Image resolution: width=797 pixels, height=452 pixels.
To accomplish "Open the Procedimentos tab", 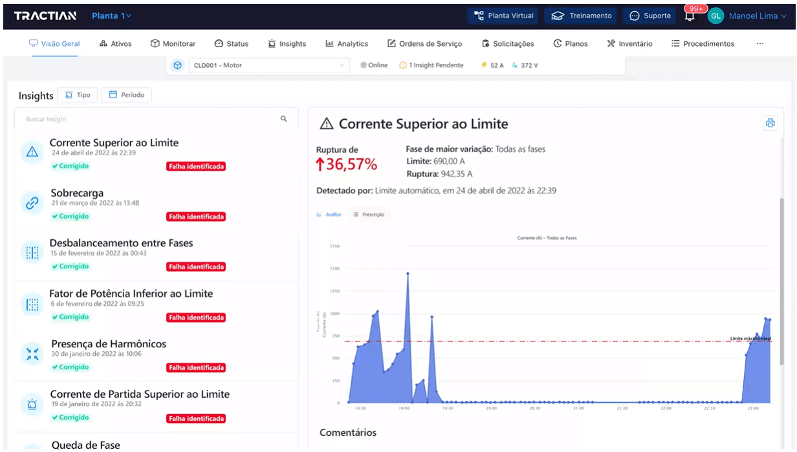I will coord(703,43).
